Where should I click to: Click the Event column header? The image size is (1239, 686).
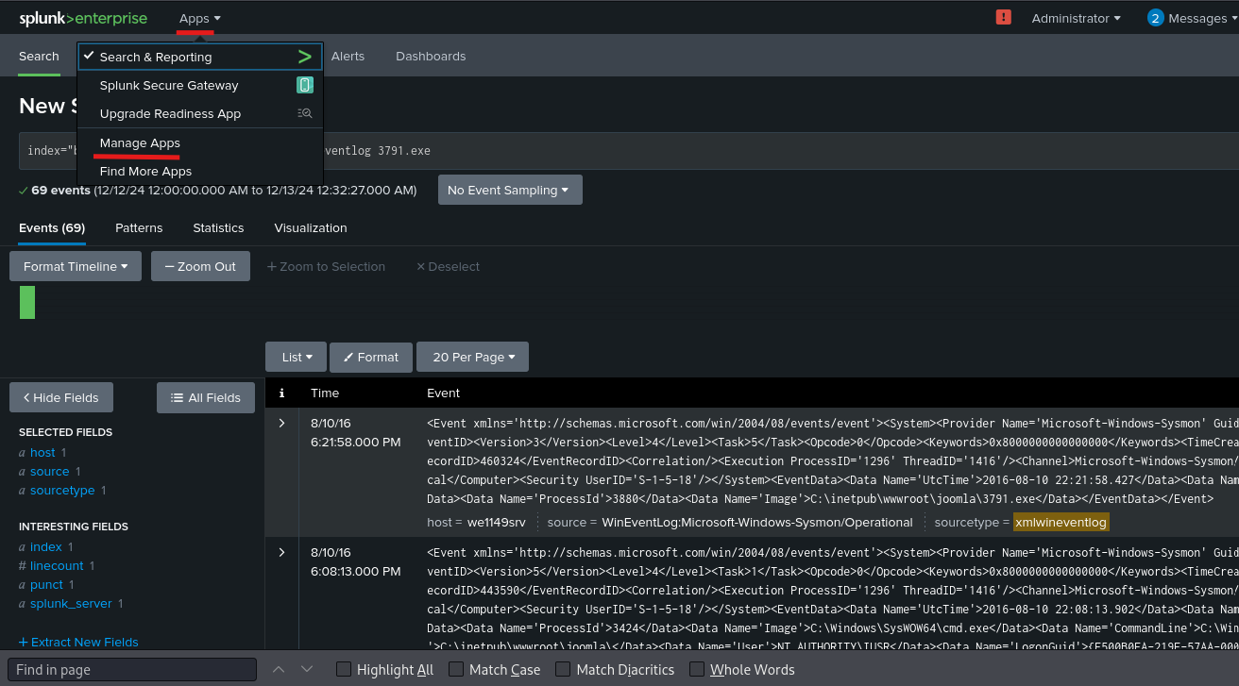click(444, 393)
